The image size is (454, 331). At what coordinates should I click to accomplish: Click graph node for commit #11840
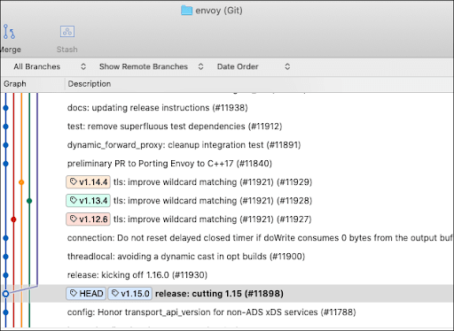(5, 164)
